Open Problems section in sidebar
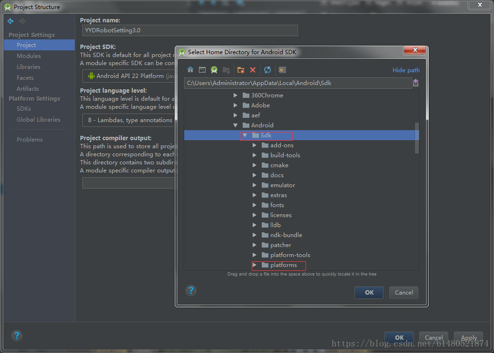The height and width of the screenshot is (353, 494). point(30,139)
